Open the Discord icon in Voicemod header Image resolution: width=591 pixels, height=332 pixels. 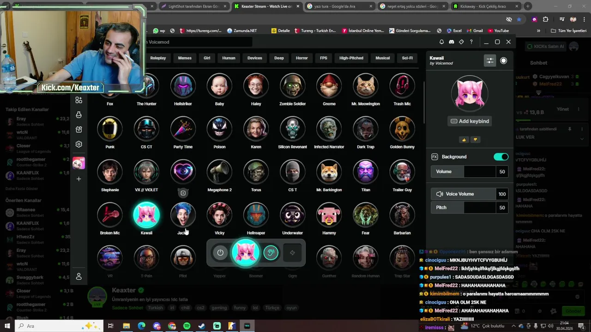tap(451, 42)
